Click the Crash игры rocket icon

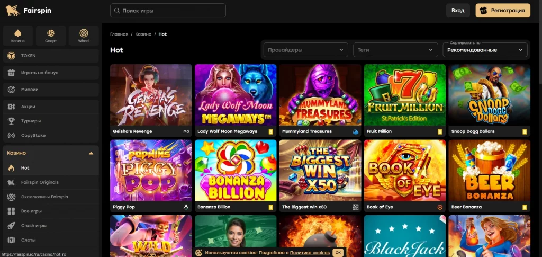[12, 226]
